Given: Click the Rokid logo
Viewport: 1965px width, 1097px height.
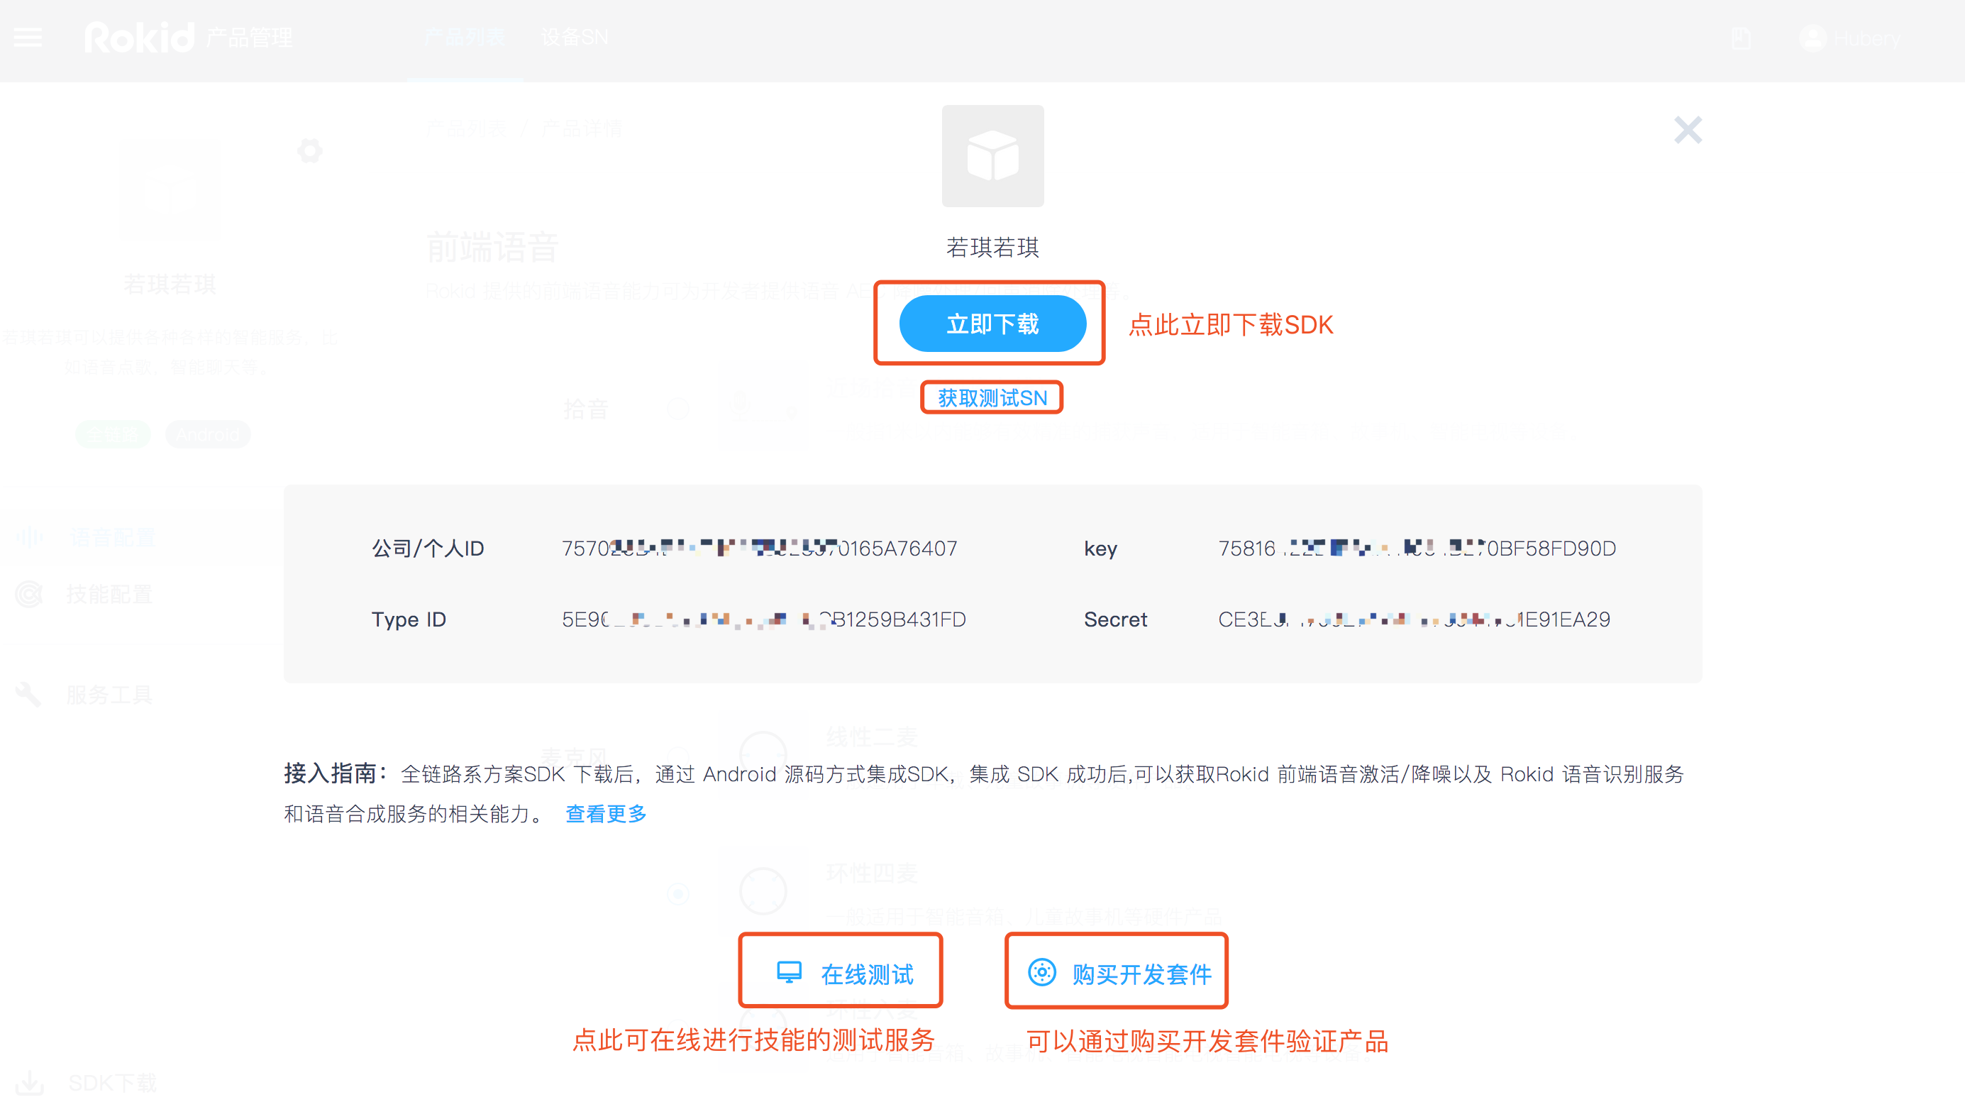Looking at the screenshot, I should [140, 38].
